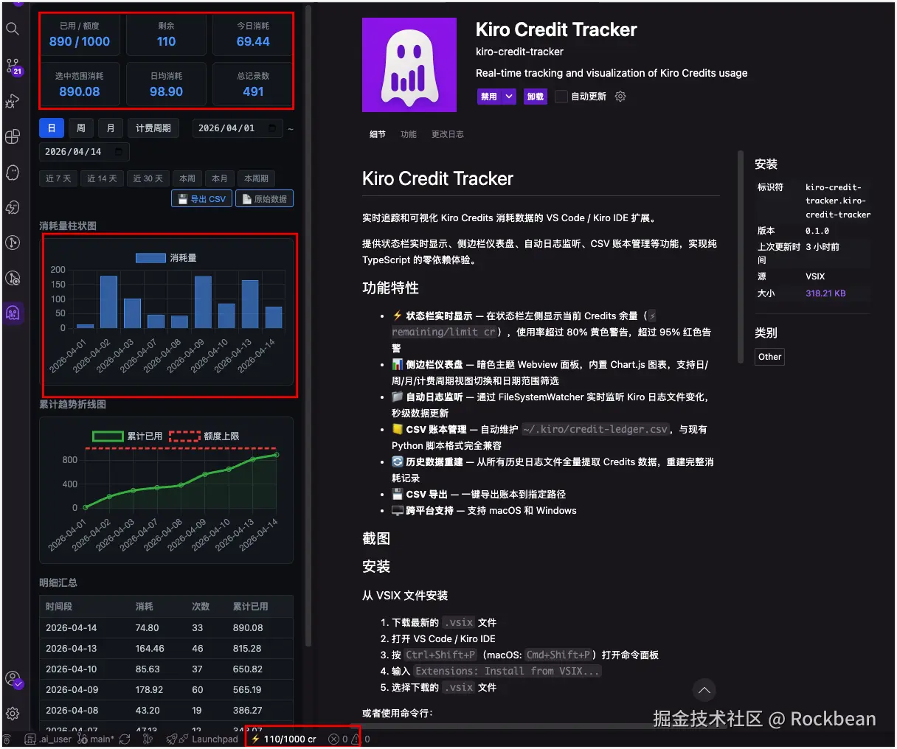The height and width of the screenshot is (749, 897).
Task: Toggle the 自动更新 checkbox
Action: point(561,97)
